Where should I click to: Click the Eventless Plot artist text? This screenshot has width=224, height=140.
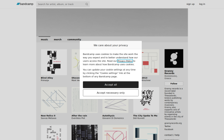pyautogui.click(x=78, y=118)
